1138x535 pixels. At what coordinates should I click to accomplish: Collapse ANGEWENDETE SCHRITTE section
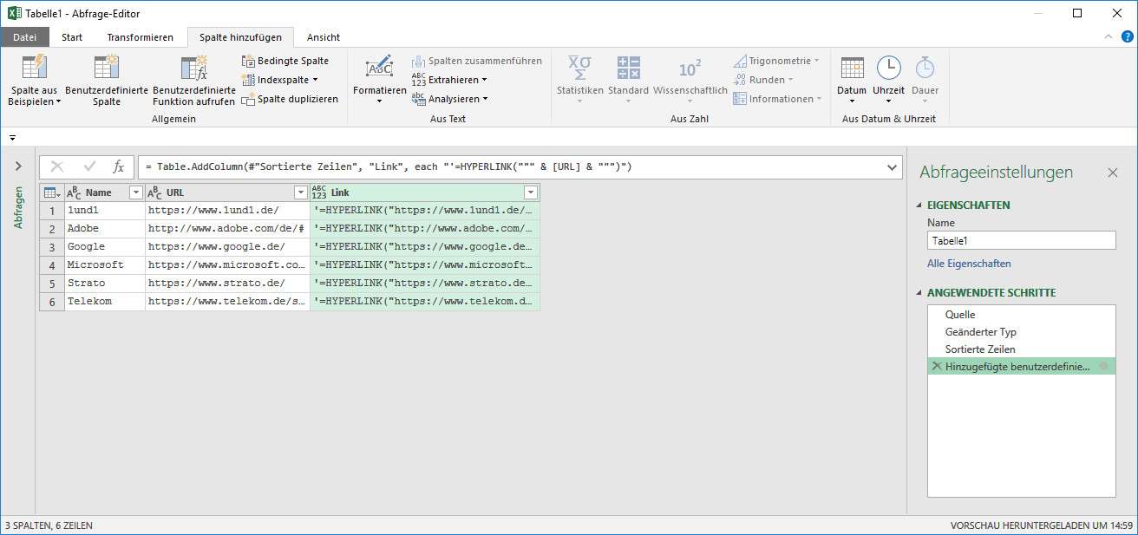tap(919, 293)
